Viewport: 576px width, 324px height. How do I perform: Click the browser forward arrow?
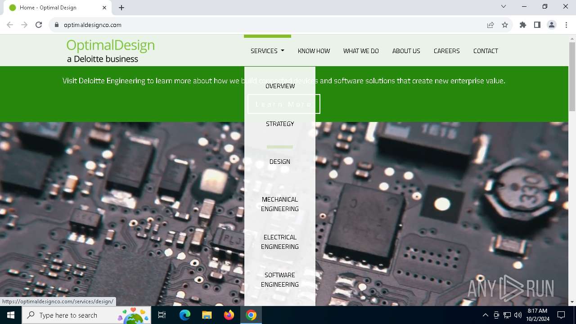coord(24,25)
